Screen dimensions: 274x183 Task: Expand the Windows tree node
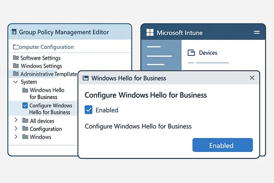pyautogui.click(x=16, y=137)
